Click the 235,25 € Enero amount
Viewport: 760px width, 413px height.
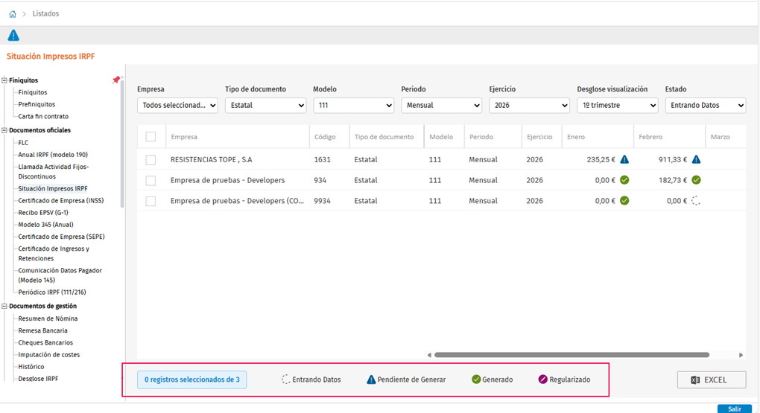(601, 160)
